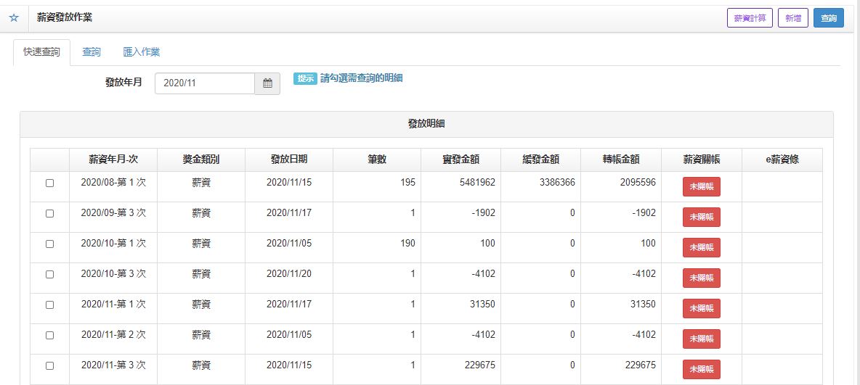Viewport: 860px width, 385px height.
Task: Click 未關帳 for 2020/11-第 3 次 row
Action: coord(702,369)
